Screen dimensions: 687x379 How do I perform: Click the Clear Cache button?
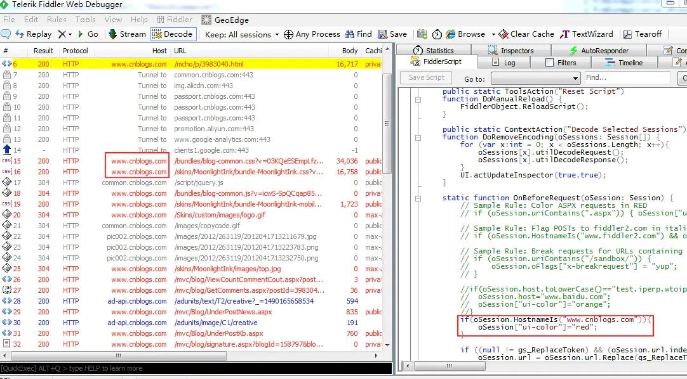pos(526,34)
